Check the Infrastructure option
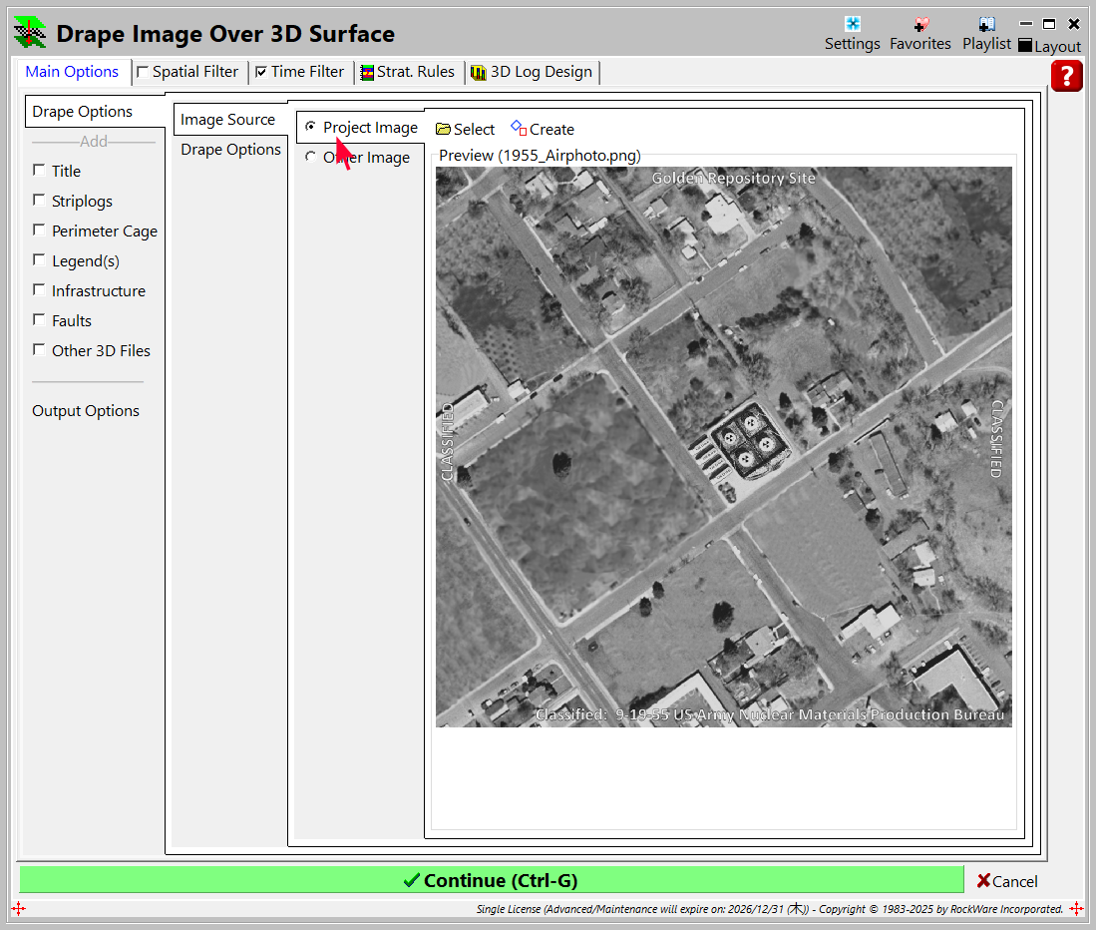This screenshot has width=1096, height=930. pyautogui.click(x=39, y=290)
